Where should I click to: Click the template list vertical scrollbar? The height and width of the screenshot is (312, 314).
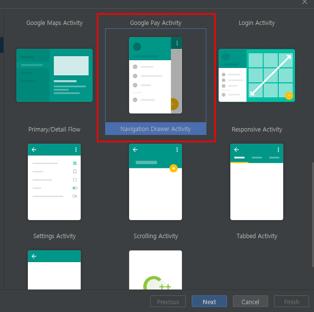313,215
